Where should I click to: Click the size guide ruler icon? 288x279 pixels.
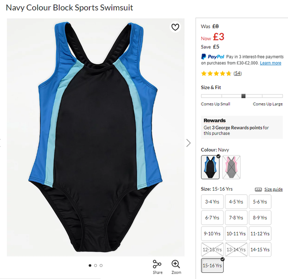[258, 189]
